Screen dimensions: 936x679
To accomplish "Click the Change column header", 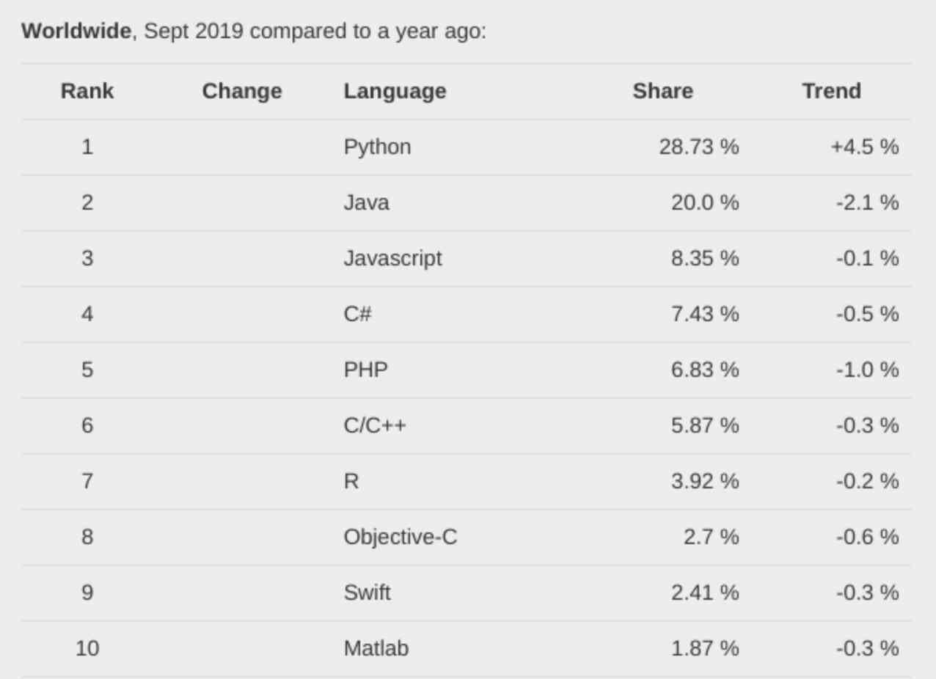I will click(241, 91).
